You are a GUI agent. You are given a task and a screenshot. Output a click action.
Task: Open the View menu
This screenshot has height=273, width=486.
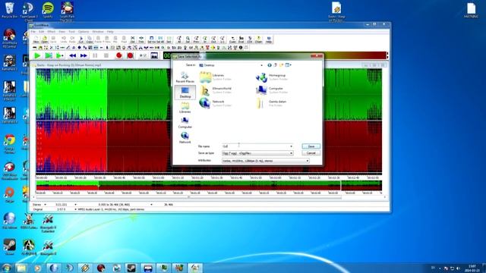click(x=62, y=32)
